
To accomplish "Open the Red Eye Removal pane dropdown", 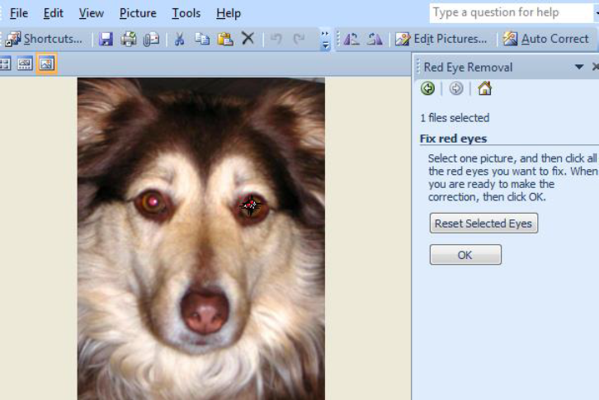I will coord(579,68).
